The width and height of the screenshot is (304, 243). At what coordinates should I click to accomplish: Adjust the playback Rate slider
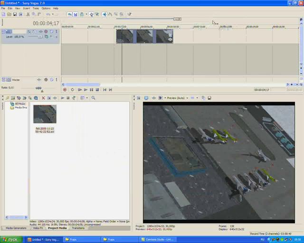click(38, 88)
